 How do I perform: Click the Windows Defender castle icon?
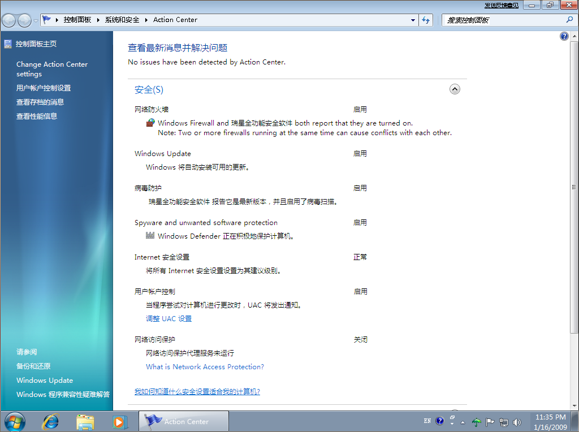(x=150, y=235)
